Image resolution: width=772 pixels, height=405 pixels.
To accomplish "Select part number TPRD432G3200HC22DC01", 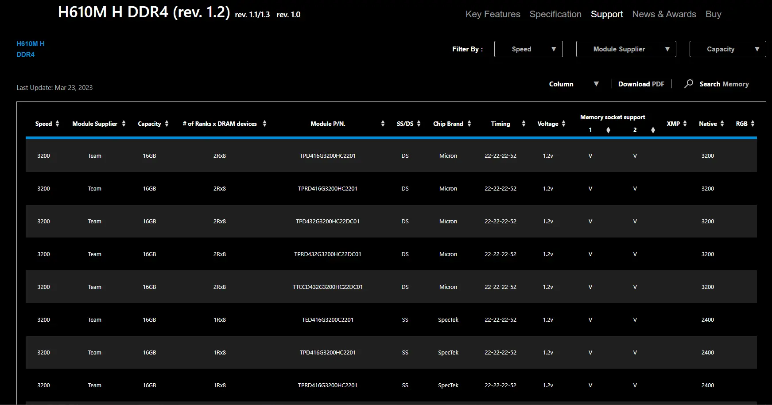I will coord(328,254).
